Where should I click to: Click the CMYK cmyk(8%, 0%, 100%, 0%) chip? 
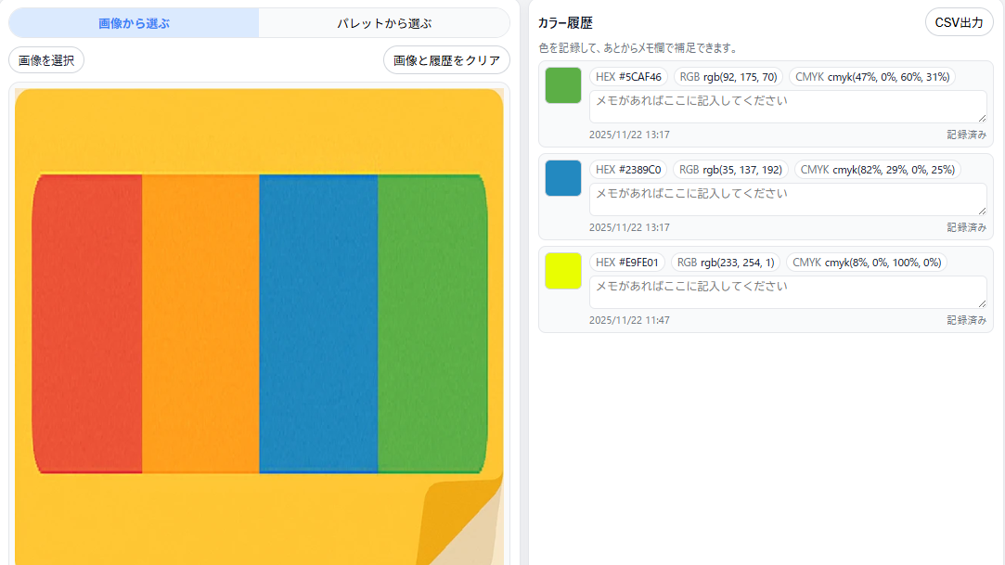(867, 263)
